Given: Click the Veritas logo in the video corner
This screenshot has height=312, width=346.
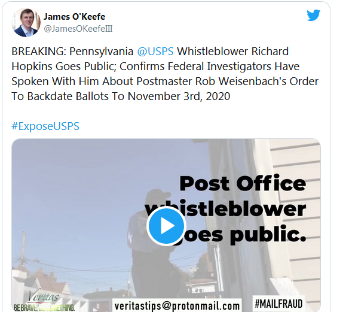Looking at the screenshot, I should 44,296.
